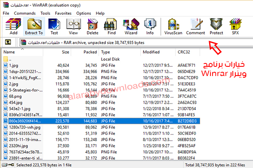Image resolution: width=253 pixels, height=168 pixels.
Task: Select file 5-Strategies-for-...
Action: [26, 90]
